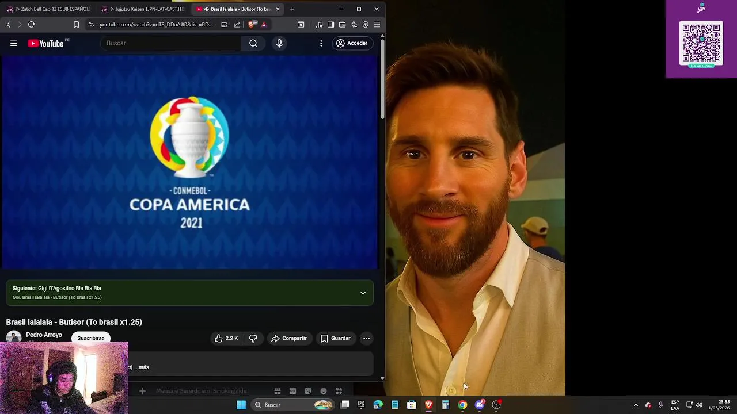Screen dimensions: 737x414
Task: Open a new browser tab
Action: (x=292, y=9)
